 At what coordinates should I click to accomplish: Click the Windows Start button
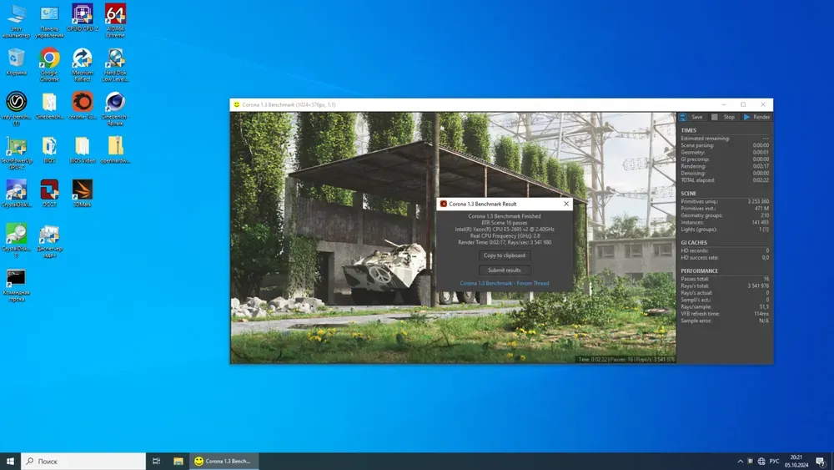(10, 461)
